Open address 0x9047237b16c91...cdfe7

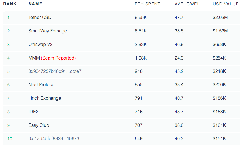(x=55, y=71)
